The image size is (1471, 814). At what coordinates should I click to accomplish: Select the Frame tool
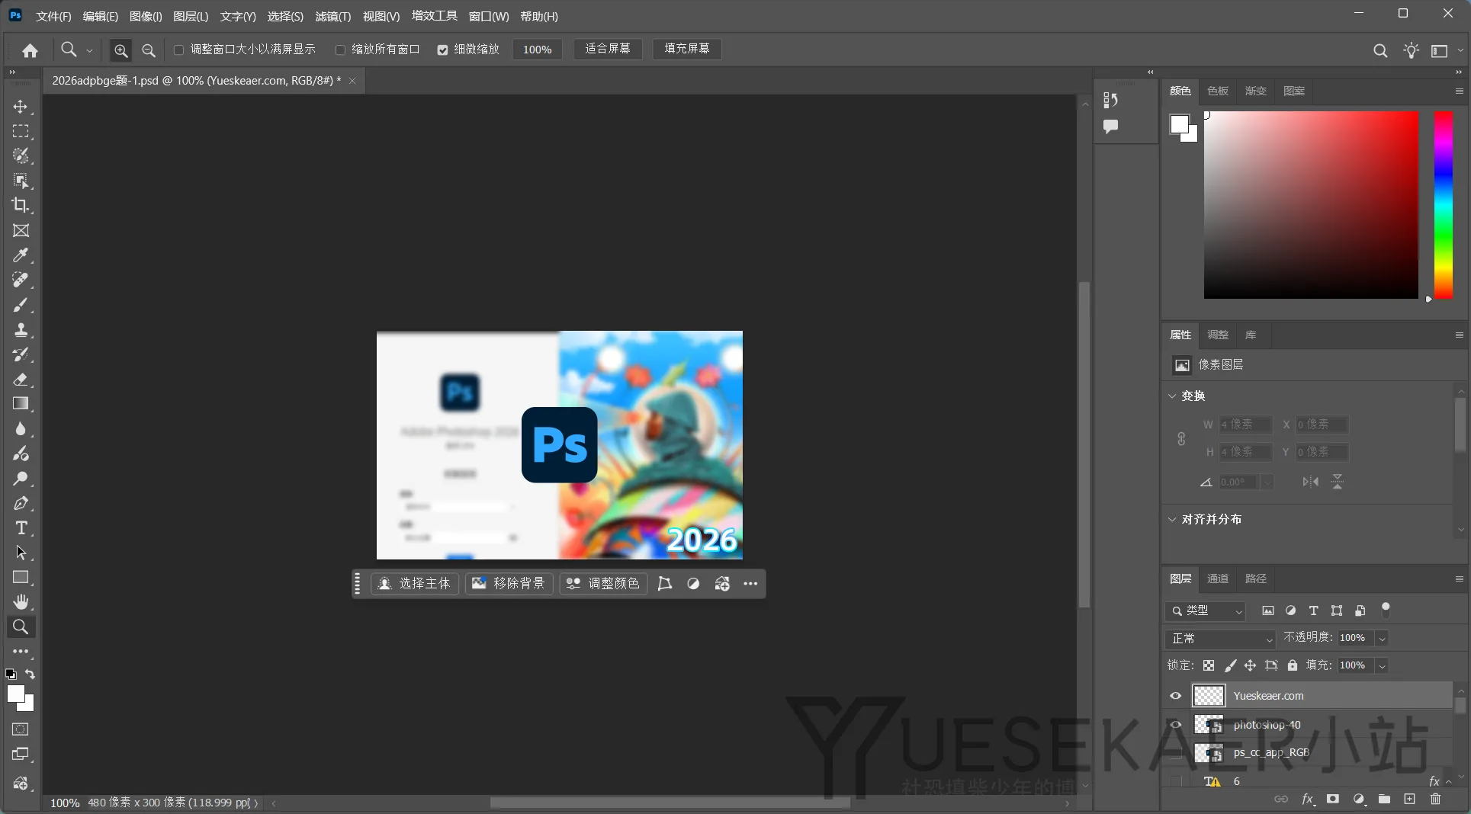21,230
